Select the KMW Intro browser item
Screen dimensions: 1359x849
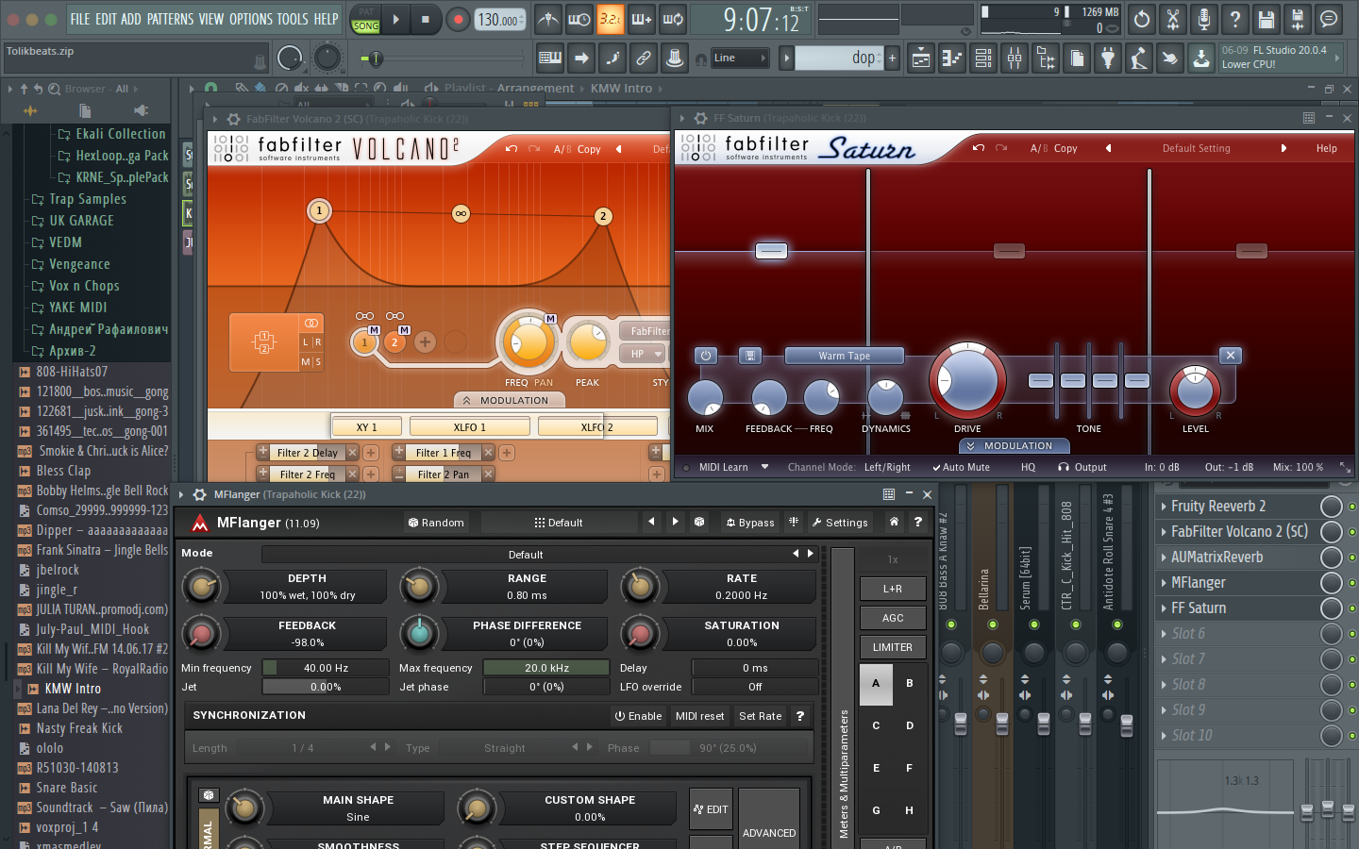[73, 689]
